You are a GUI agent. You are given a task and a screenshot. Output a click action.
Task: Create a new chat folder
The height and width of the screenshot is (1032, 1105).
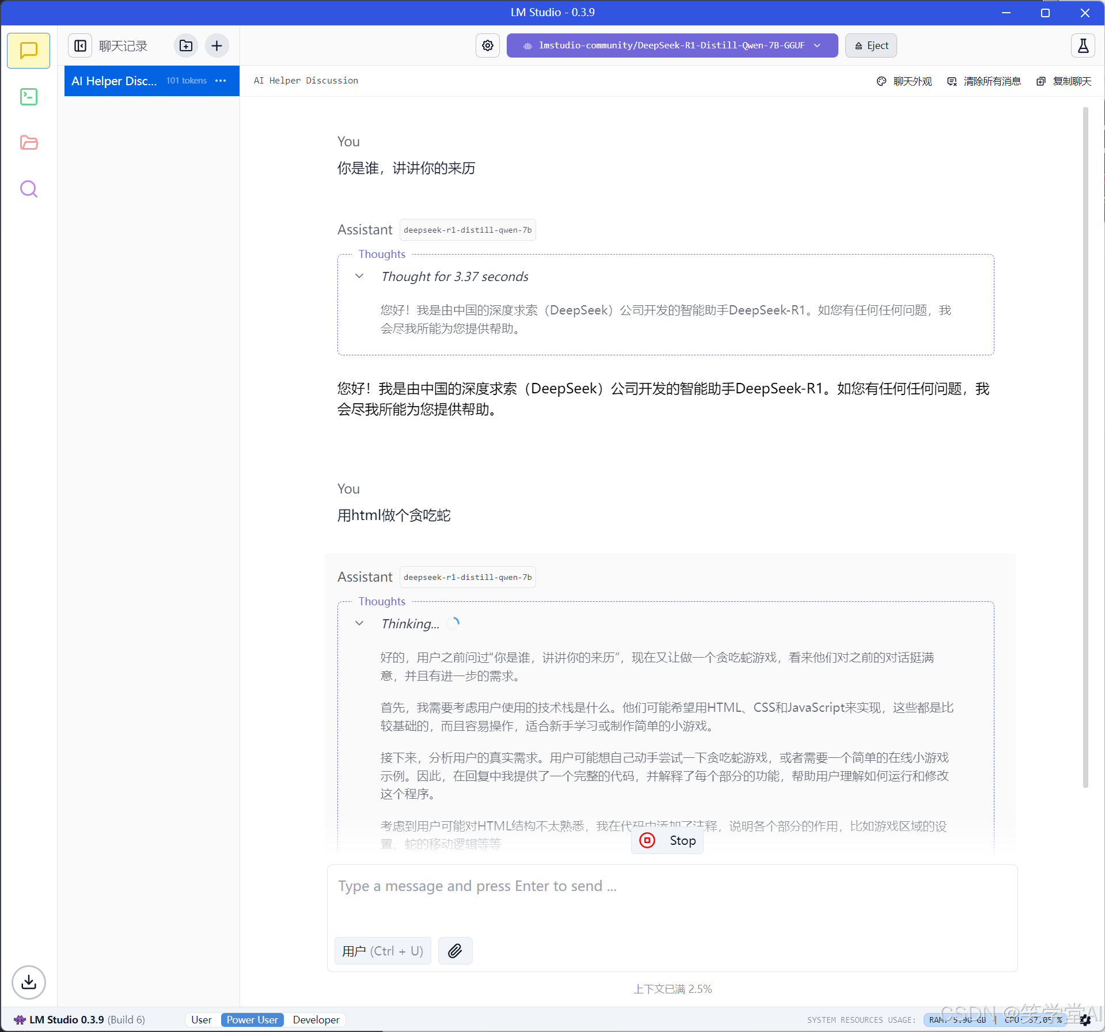186,46
